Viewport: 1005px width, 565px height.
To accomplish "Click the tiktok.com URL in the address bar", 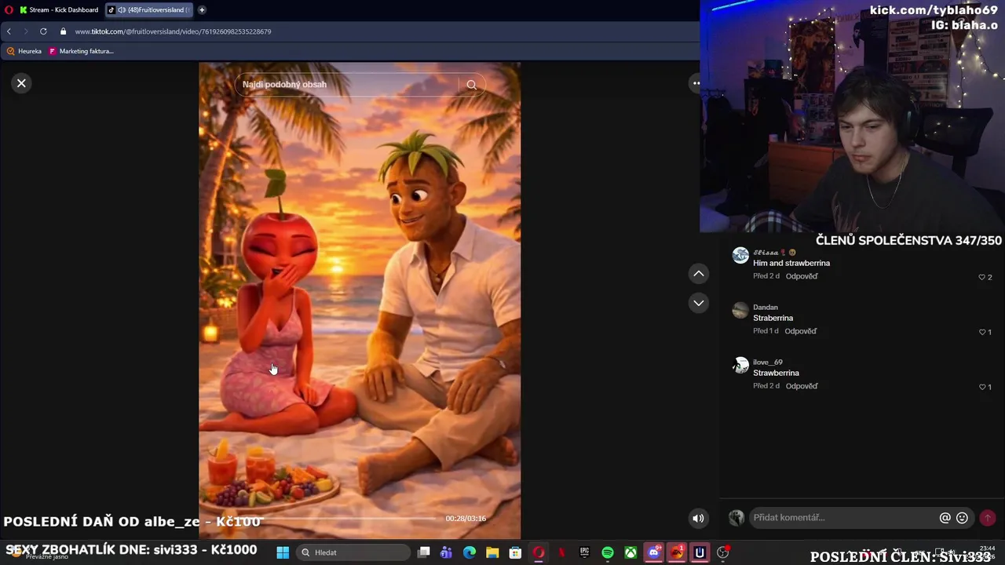I will (173, 31).
